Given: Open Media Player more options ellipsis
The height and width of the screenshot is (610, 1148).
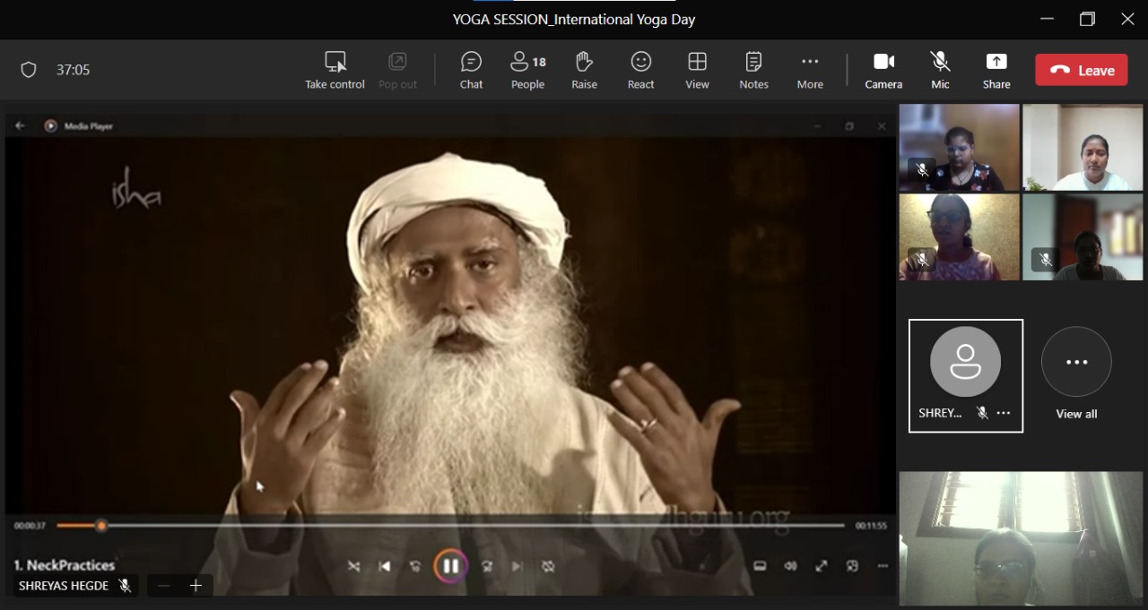Looking at the screenshot, I should tap(883, 566).
